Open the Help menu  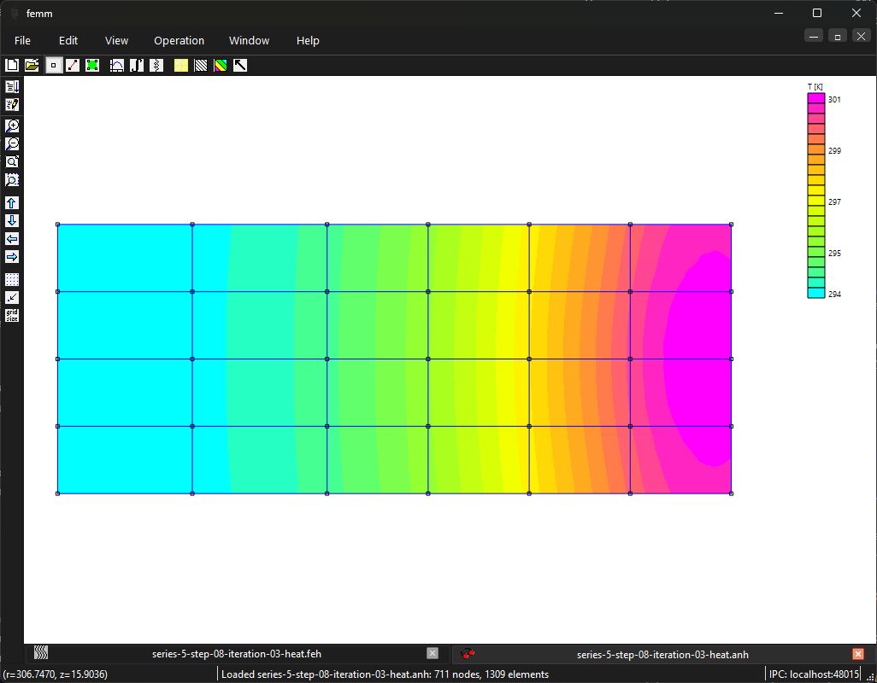coord(308,41)
